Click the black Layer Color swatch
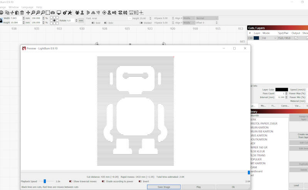 282,90
